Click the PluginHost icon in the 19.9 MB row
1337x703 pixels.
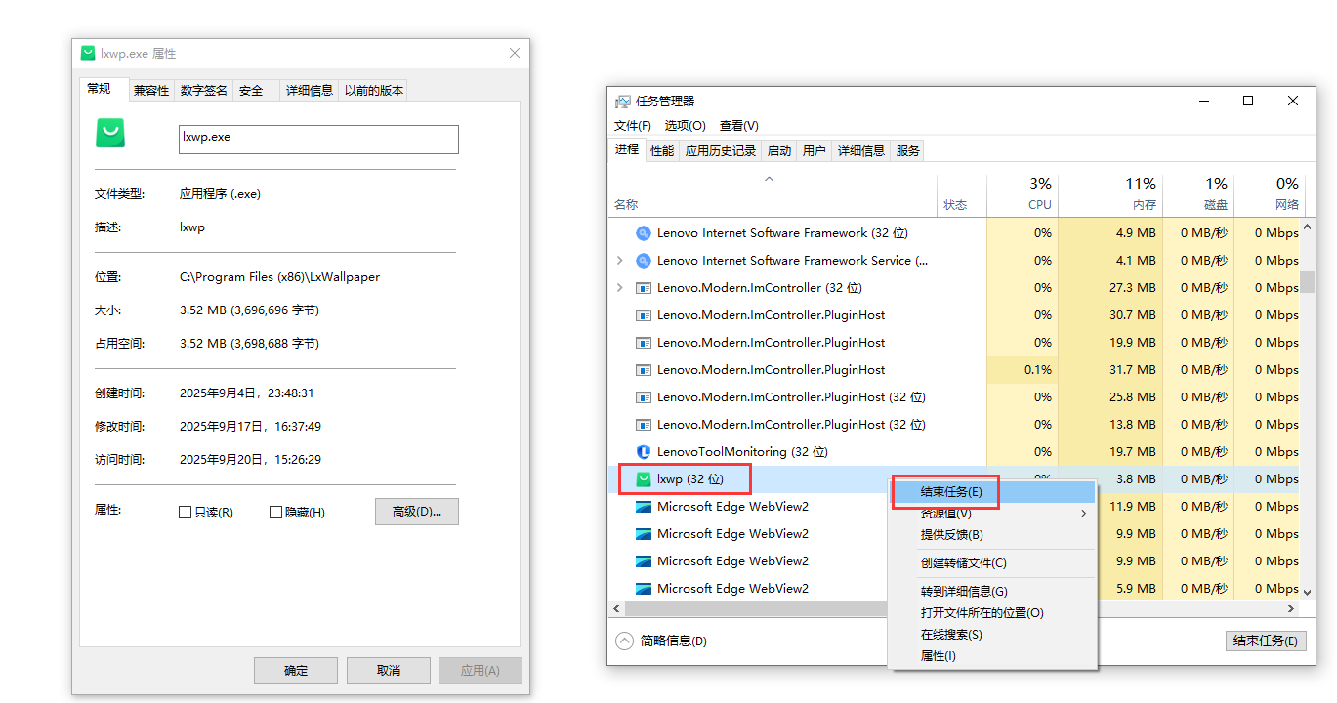point(644,343)
